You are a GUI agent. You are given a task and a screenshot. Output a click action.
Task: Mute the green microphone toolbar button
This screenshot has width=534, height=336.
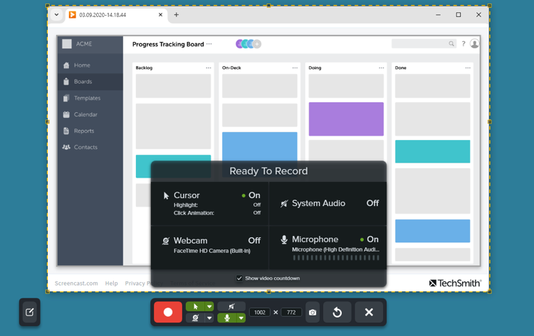[227, 318]
